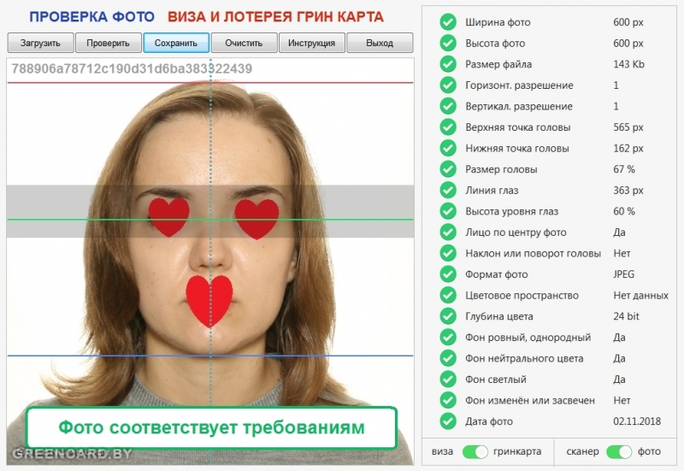
Task: Click green check beside Нижняя точка головы
Action: coord(448,148)
